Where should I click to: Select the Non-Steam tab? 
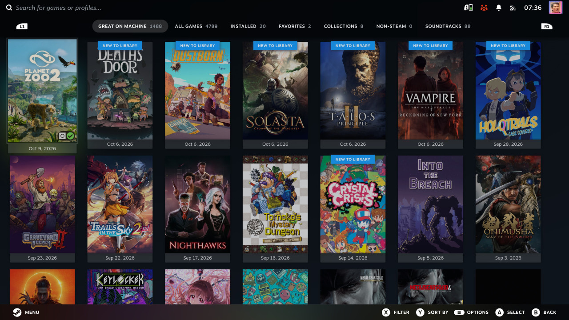[x=394, y=26]
